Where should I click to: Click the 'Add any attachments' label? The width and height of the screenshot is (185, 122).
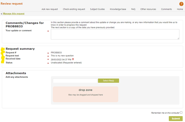(x=17, y=77)
